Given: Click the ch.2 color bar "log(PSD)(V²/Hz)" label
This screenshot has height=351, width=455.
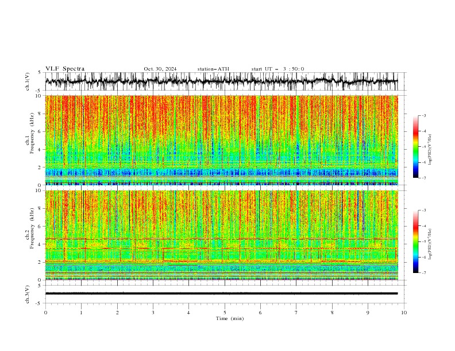Looking at the screenshot, I should click(430, 244).
